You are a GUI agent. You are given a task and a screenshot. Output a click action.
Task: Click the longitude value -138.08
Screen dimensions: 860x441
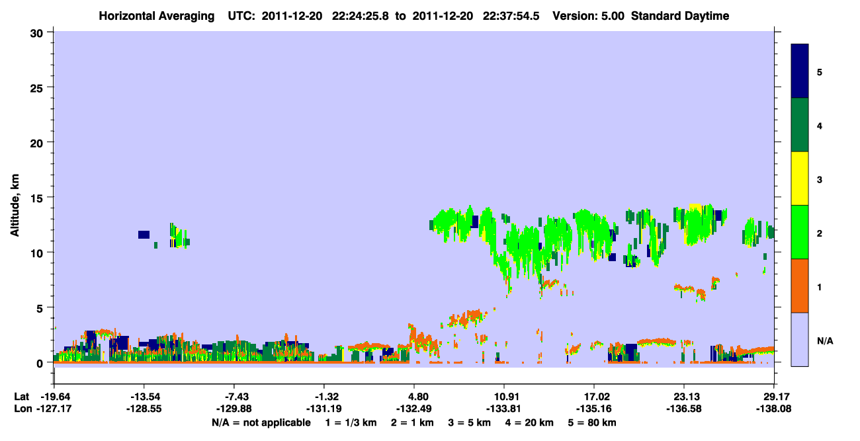pyautogui.click(x=774, y=409)
